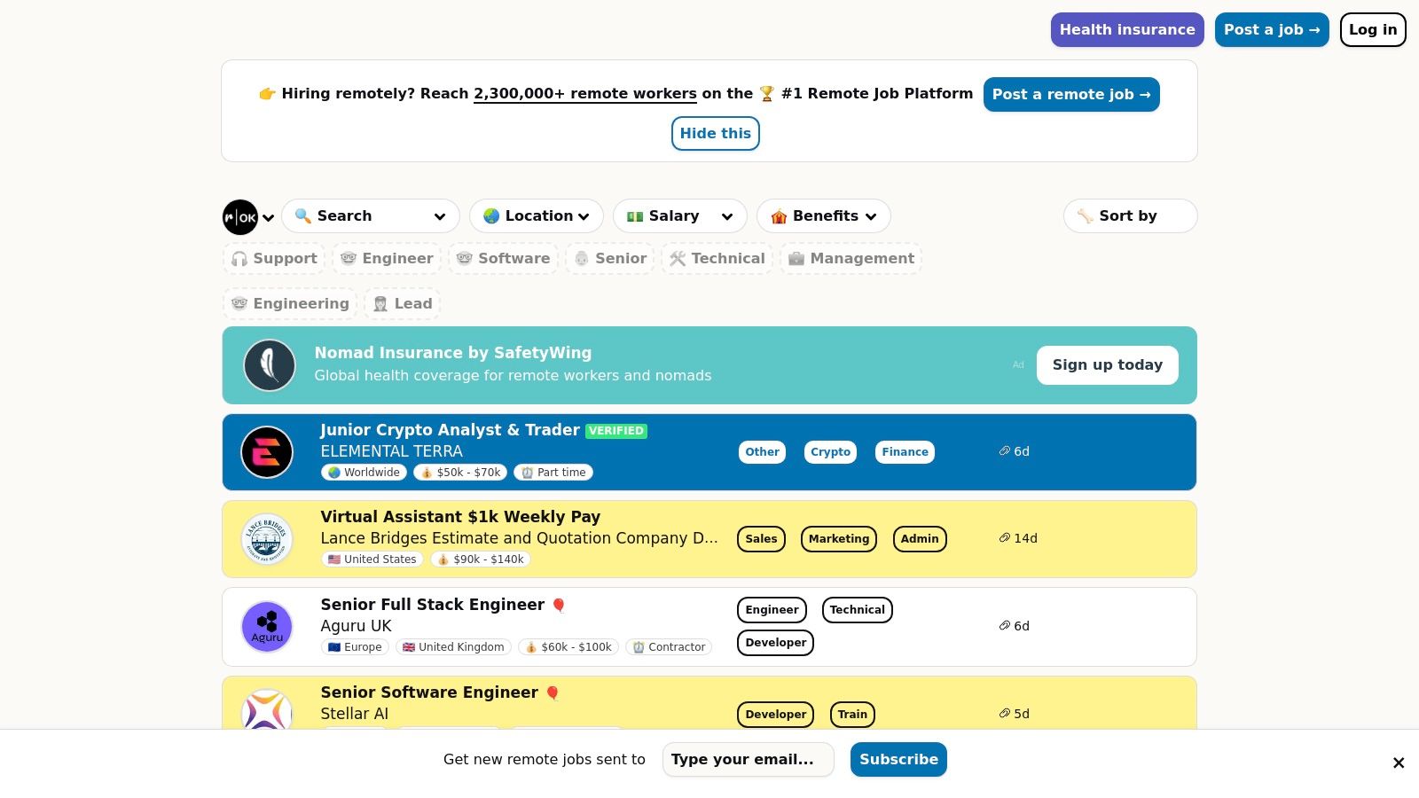This screenshot has height=798, width=1419.
Task: Open Junior Crypto Analyst & Trader job
Action: [x=450, y=430]
